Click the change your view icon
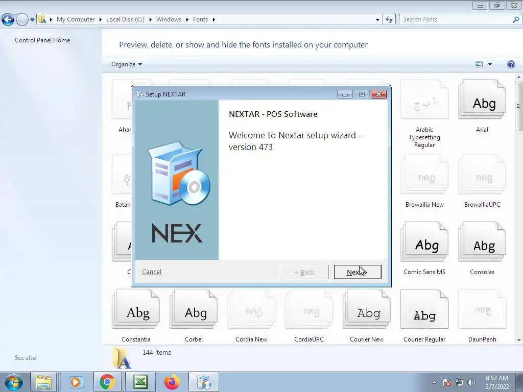 tap(479, 64)
